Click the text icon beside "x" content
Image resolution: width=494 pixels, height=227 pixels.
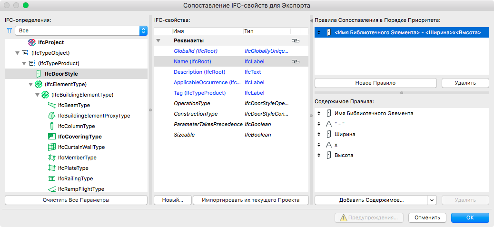coord(328,145)
